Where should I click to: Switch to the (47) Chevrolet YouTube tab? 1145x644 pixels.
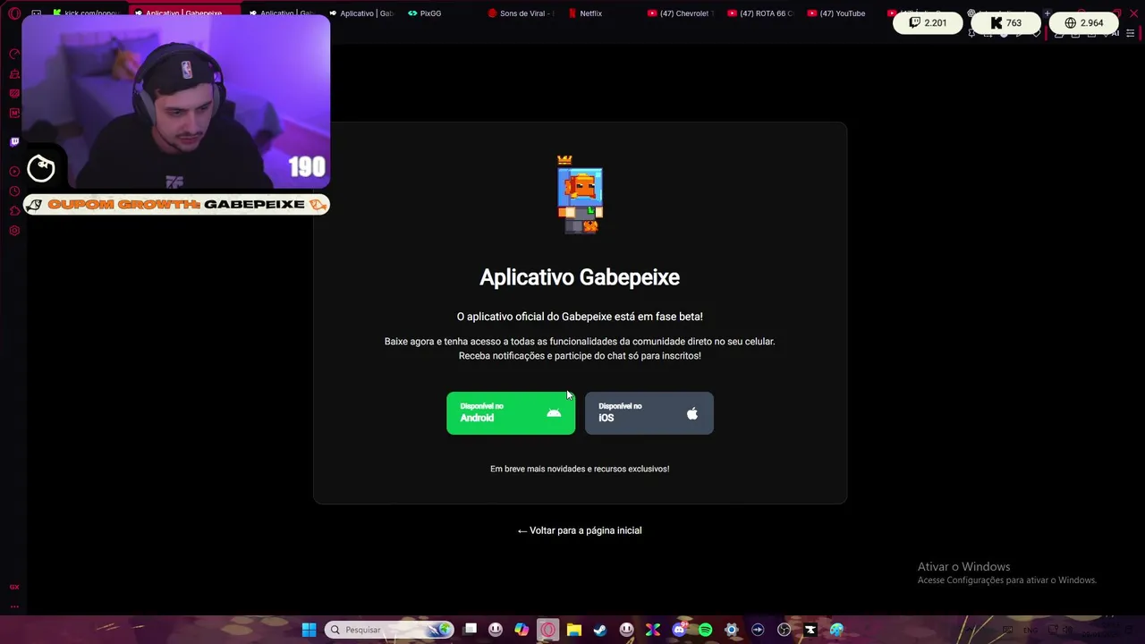click(680, 13)
